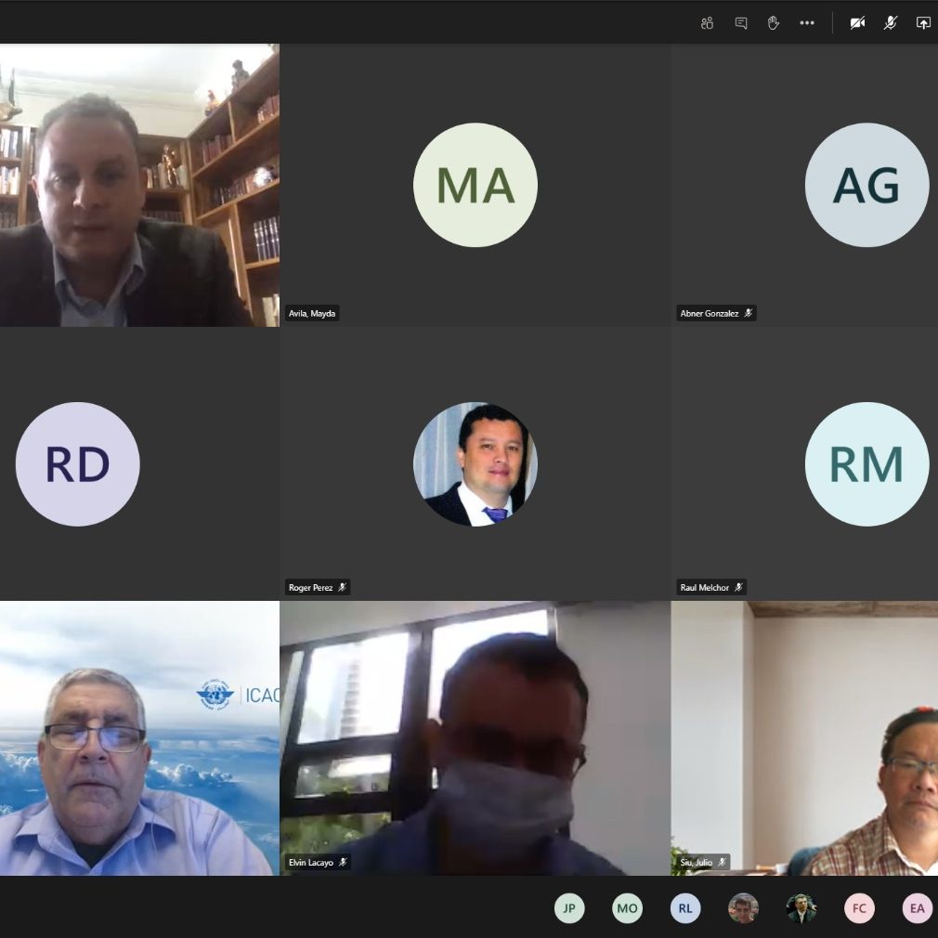The image size is (938, 938).
Task: Select the RL participant avatar
Action: pyautogui.click(x=685, y=908)
